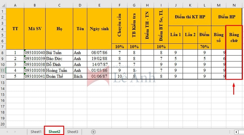This screenshot has height=135, width=244.
Task: Select column N header
Action: point(234,5)
